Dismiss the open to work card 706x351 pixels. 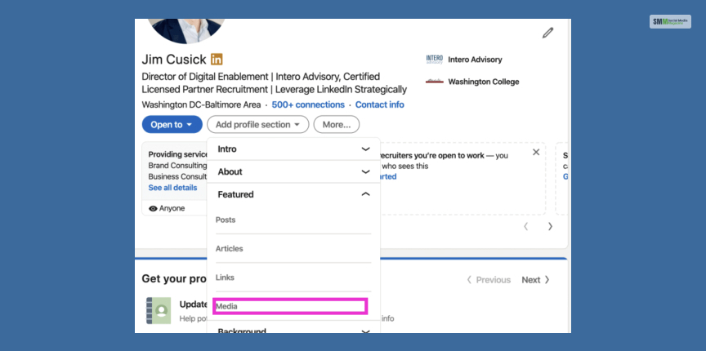536,152
